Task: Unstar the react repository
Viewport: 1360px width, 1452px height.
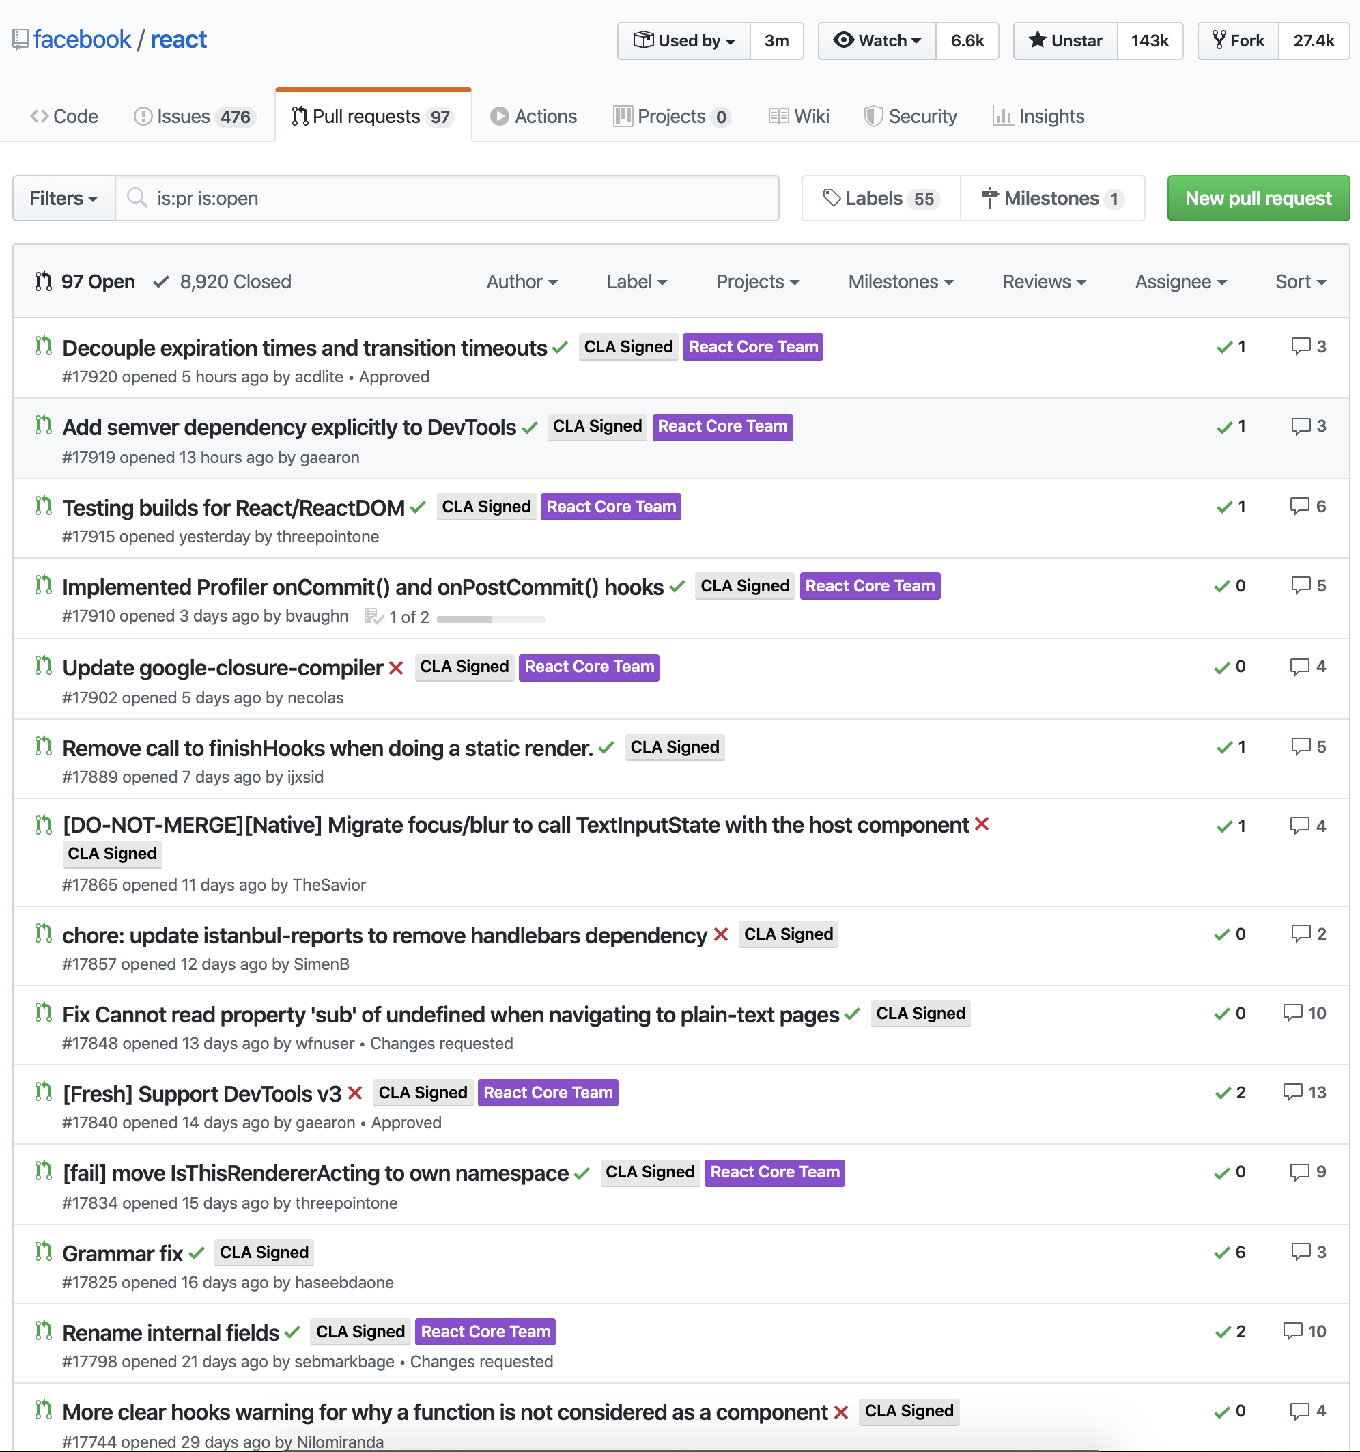Action: click(x=1065, y=41)
